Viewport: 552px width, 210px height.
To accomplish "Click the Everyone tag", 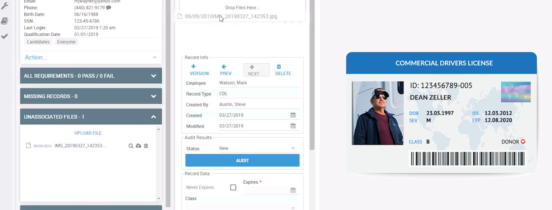I will [x=66, y=42].
